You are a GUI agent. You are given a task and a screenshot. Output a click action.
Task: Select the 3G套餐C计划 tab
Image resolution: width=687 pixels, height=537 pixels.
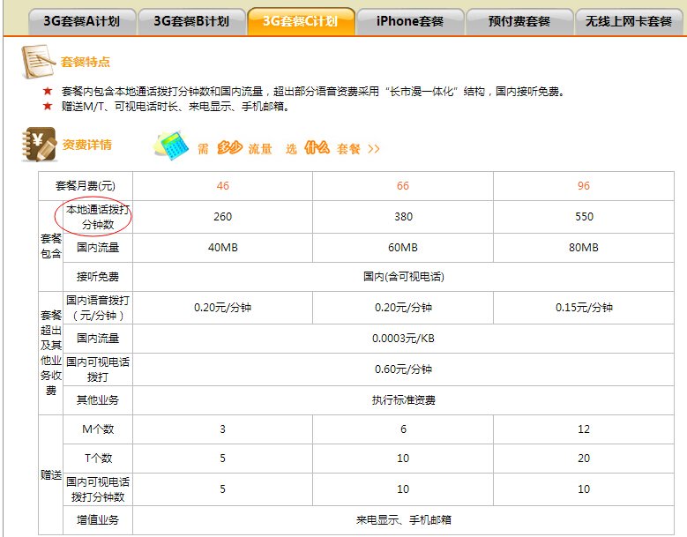(x=301, y=21)
